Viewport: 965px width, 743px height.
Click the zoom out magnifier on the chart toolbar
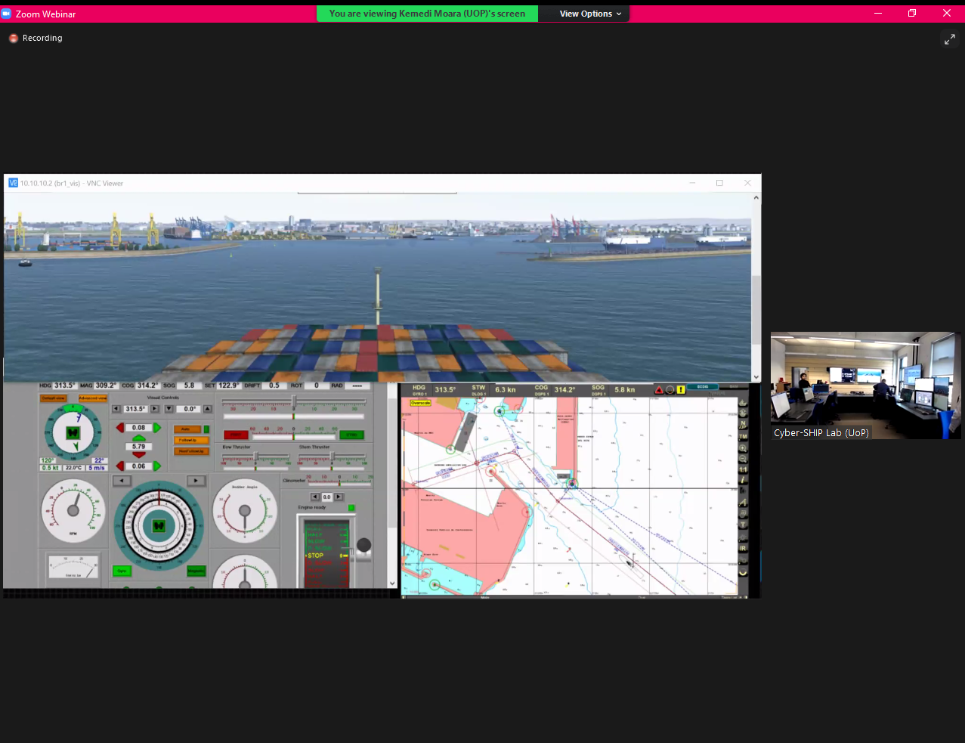pos(743,459)
